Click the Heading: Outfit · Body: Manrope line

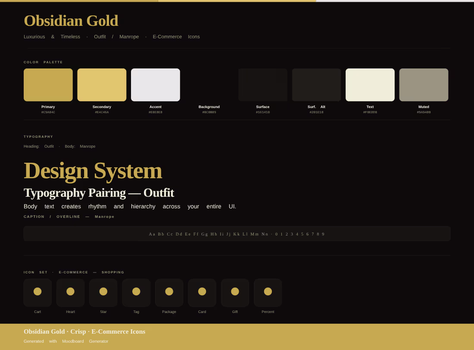click(x=59, y=146)
